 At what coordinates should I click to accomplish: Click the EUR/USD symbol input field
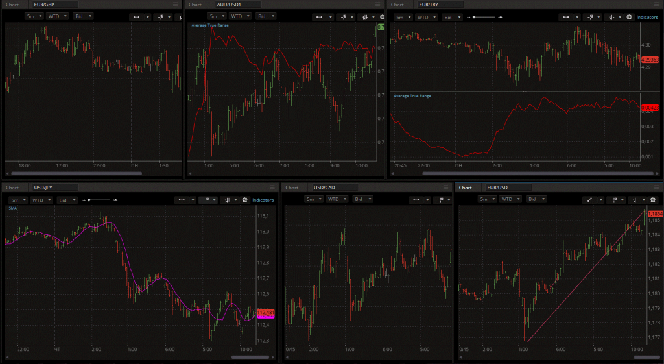point(509,188)
